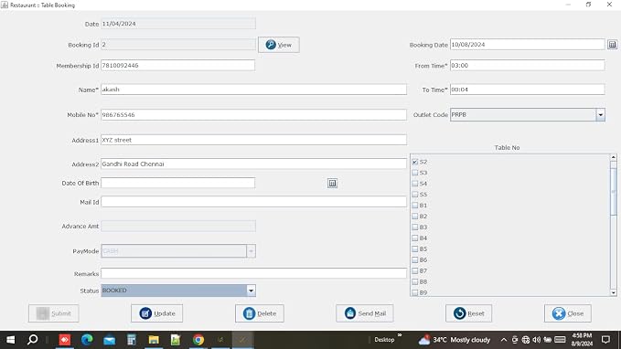Image resolution: width=621 pixels, height=349 pixels.
Task: Check table B6 checkbox
Action: coord(415,260)
